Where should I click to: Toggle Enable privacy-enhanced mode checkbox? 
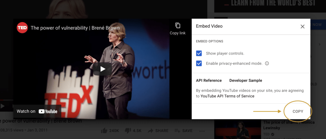click(199, 63)
